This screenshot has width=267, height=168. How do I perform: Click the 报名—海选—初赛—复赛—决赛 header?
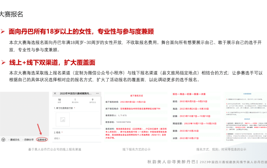coord(189,94)
